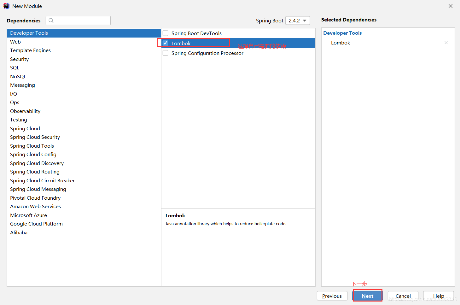This screenshot has width=460, height=305.
Task: Select the Developer Tools category
Action: click(x=84, y=33)
